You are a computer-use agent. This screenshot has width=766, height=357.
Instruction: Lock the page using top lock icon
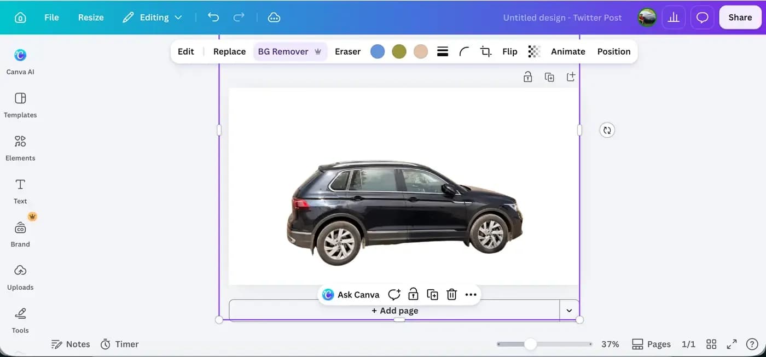tap(527, 77)
